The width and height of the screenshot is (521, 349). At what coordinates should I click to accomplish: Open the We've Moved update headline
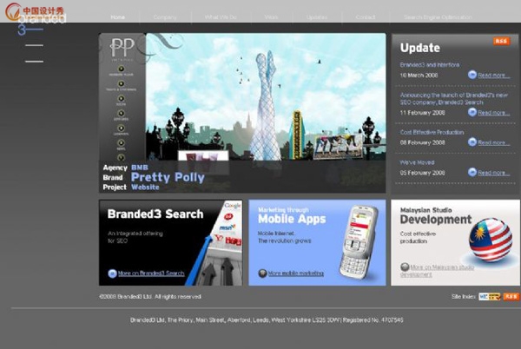pos(417,162)
